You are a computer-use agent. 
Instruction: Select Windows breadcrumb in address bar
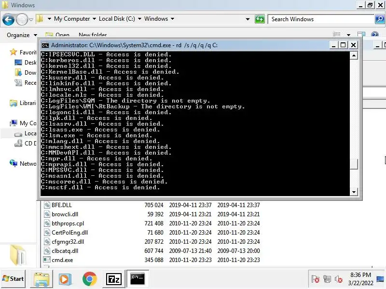pos(156,19)
